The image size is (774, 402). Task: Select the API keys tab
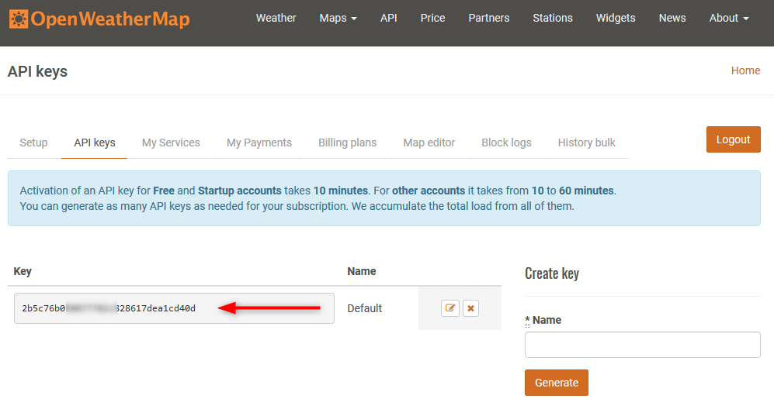click(94, 143)
